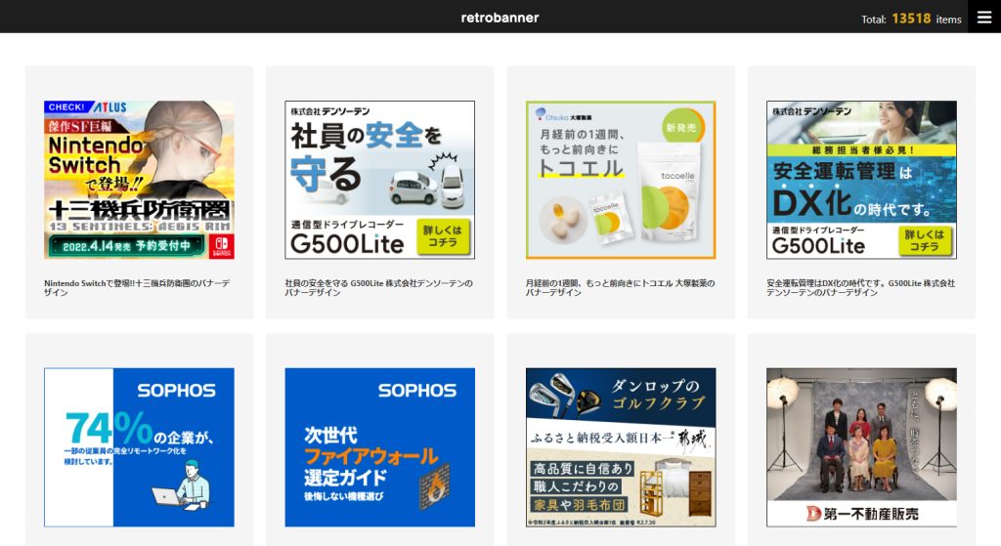1001x546 pixels.
Task: Open the ダンロップのゴルフクラブ banner
Action: (621, 447)
